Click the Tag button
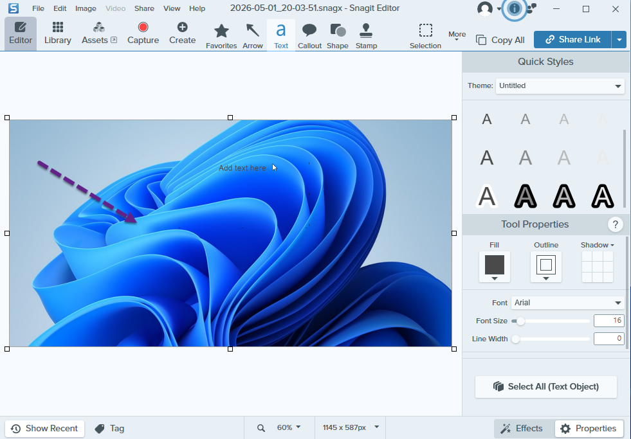Viewport: 631px width, 439px height. pyautogui.click(x=110, y=429)
